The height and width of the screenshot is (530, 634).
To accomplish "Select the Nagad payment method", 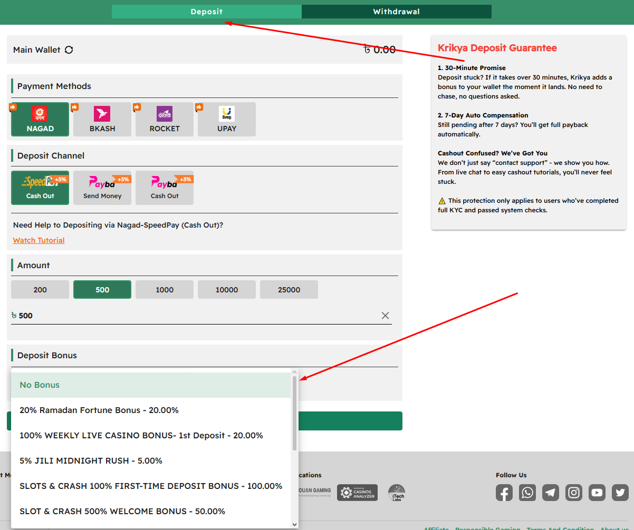I will point(40,120).
